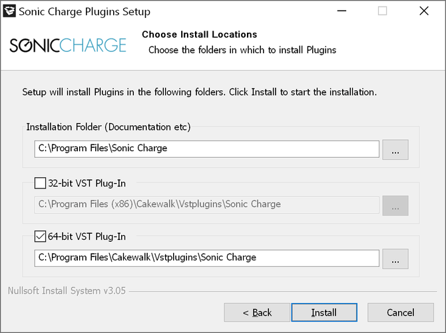
Task: Click the 64-bit VST Plug-In label text
Action: pyautogui.click(x=87, y=236)
